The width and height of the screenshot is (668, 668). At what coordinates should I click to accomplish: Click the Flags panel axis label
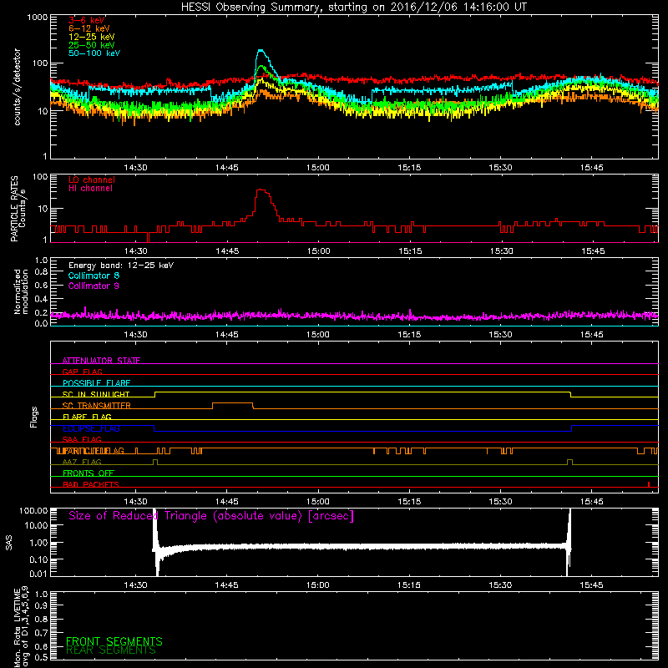[34, 417]
